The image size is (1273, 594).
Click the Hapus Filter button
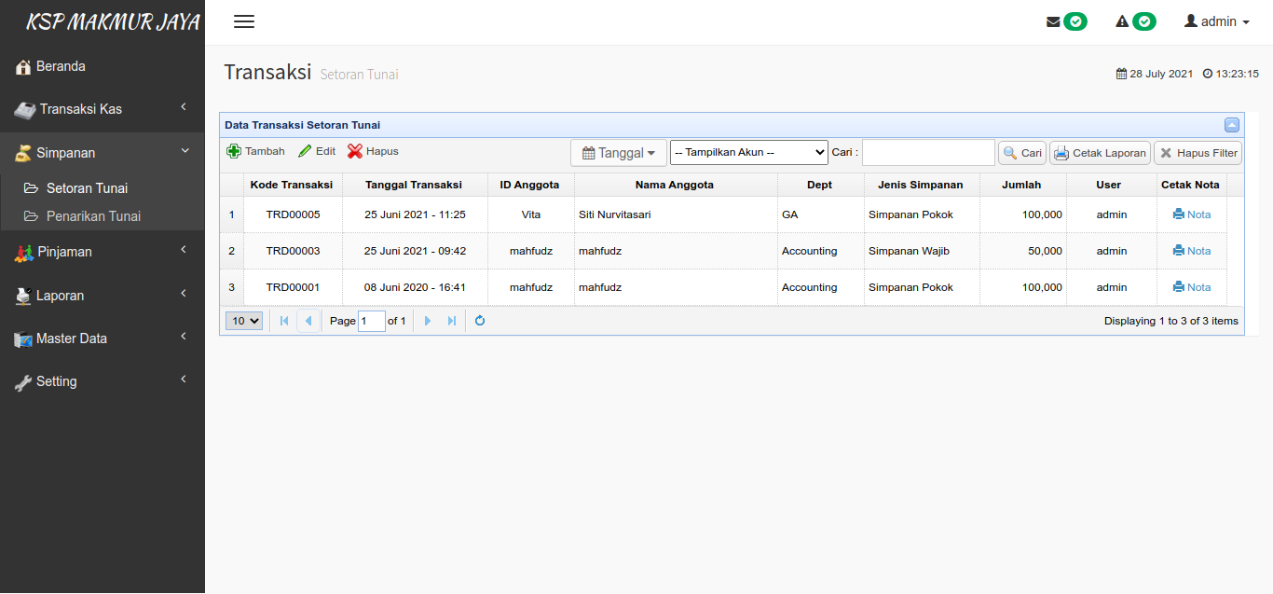point(1198,153)
